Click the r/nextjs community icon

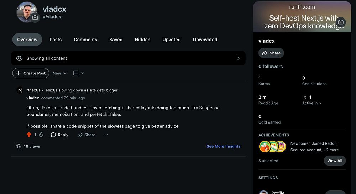[20, 90]
